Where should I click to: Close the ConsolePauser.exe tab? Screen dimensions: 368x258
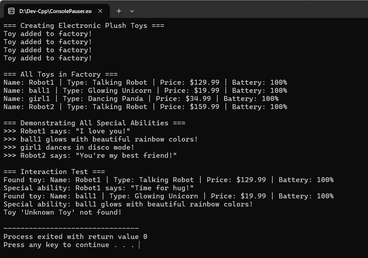[100, 11]
